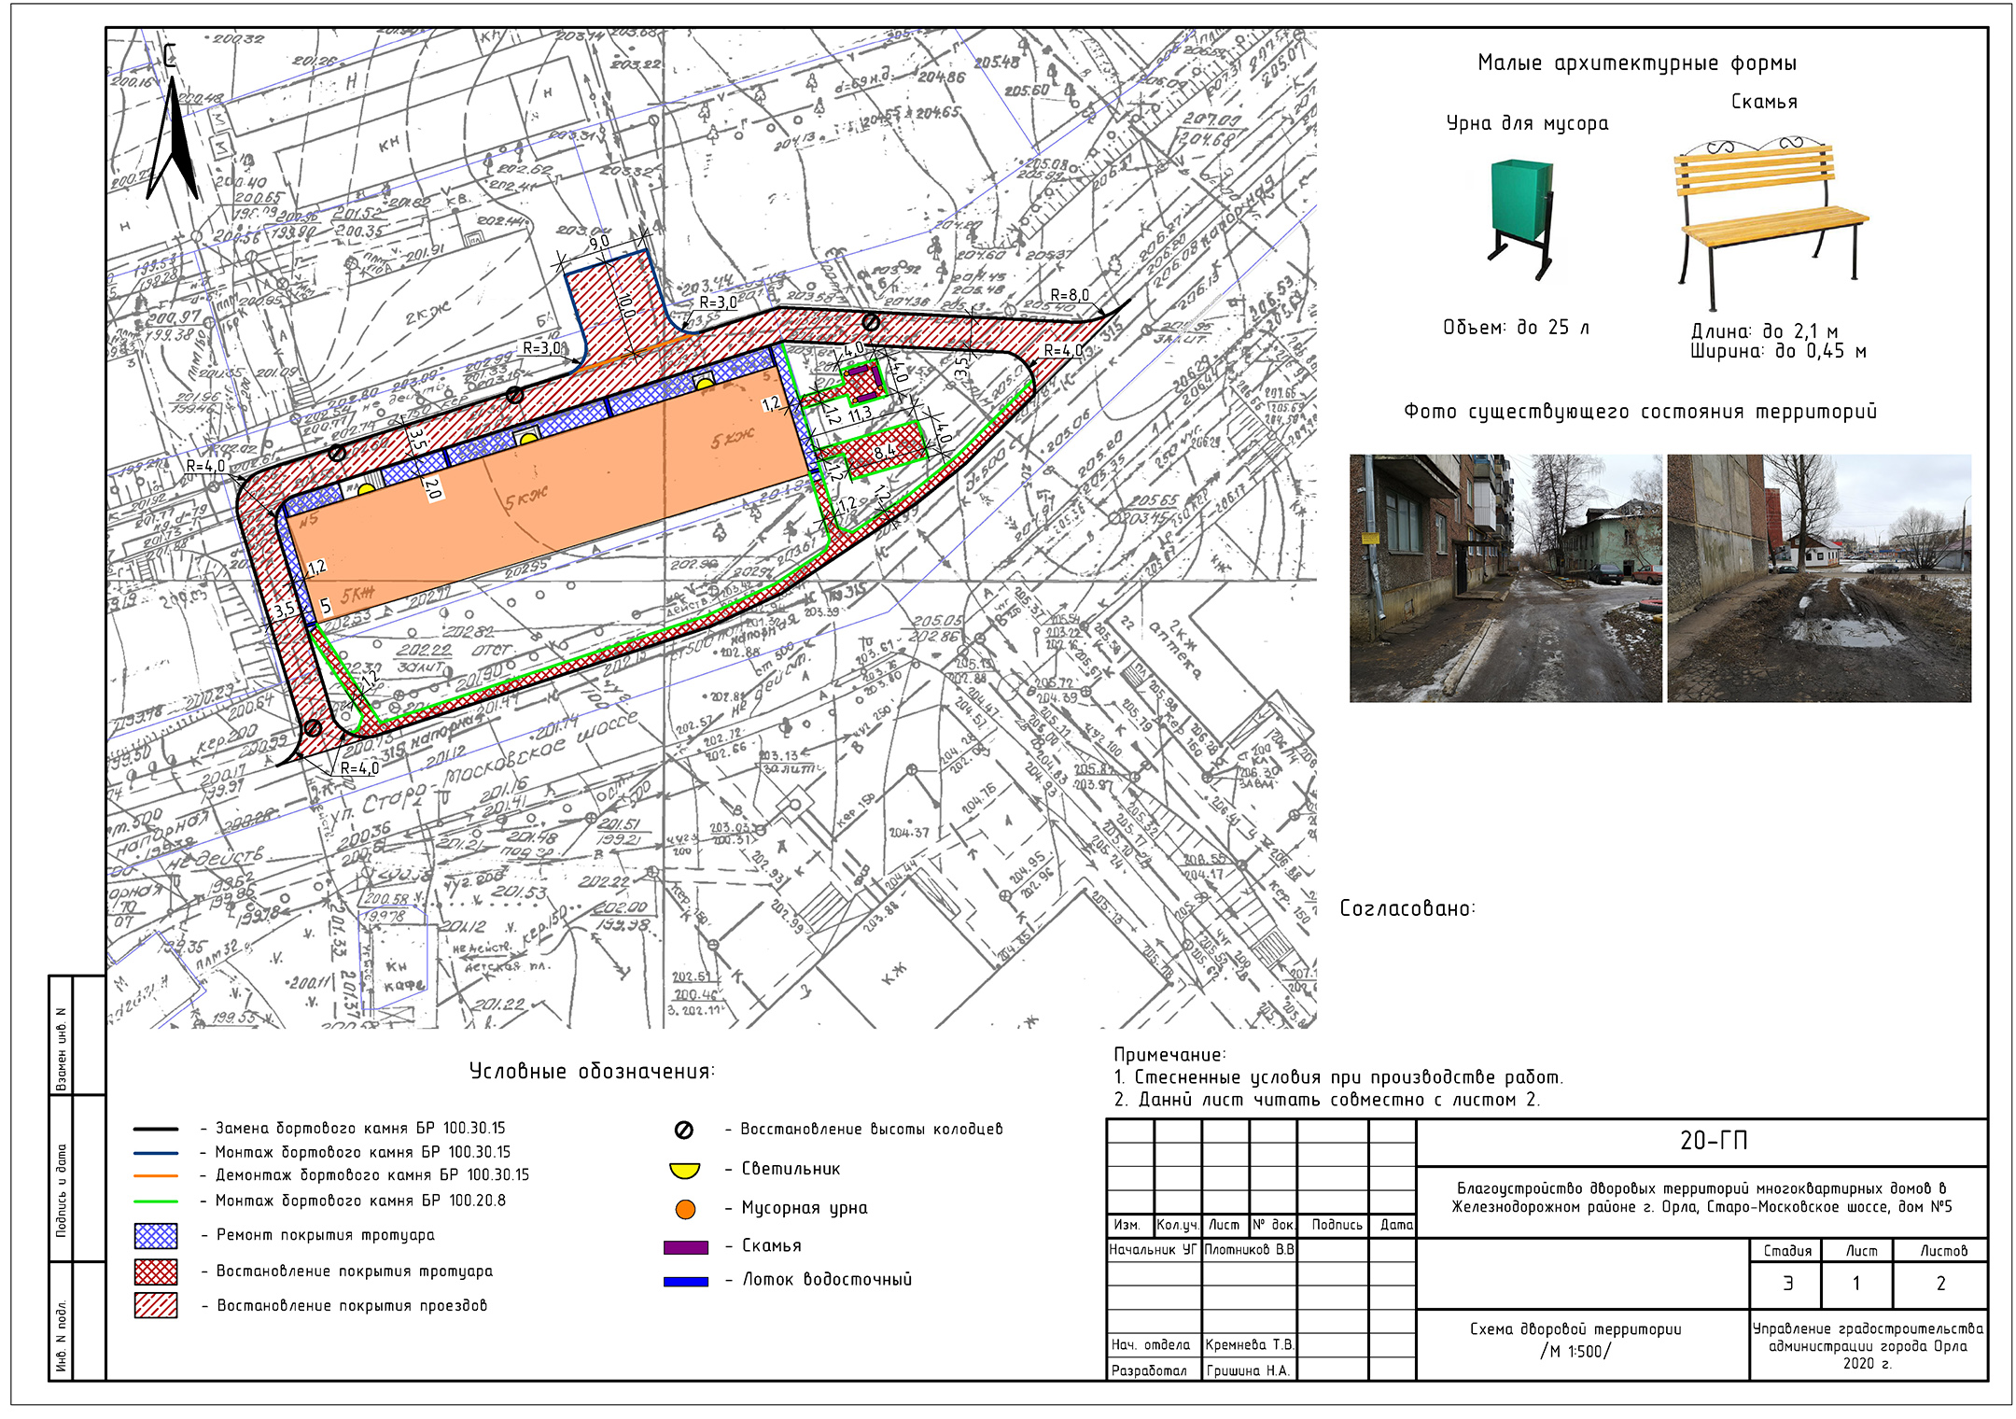This screenshot has width=2016, height=1419.
Task: Select the orange trash bin legend circle
Action: 685,1209
